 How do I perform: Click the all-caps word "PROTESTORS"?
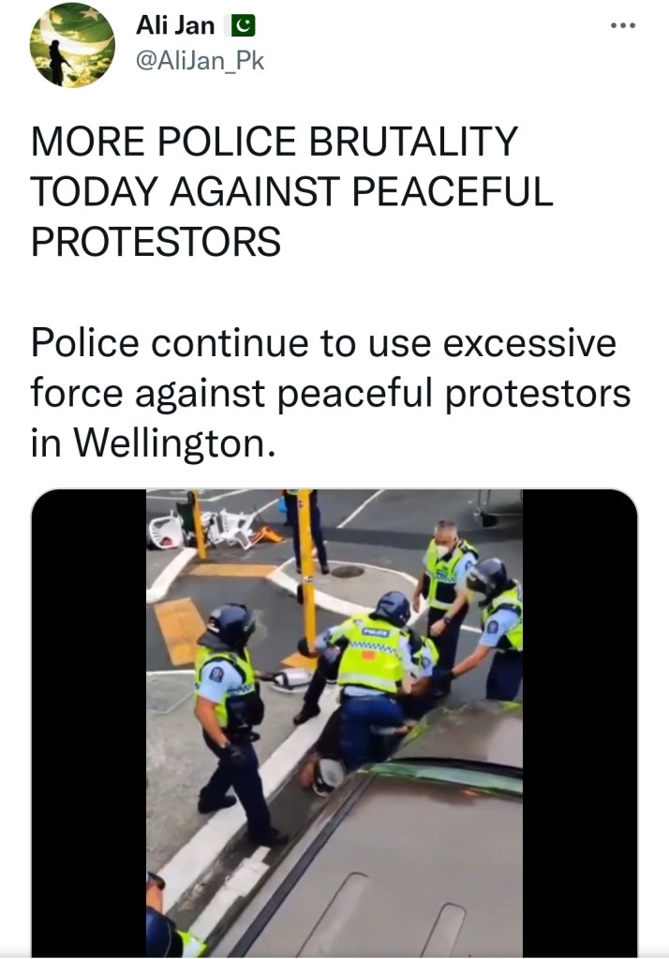coord(156,241)
